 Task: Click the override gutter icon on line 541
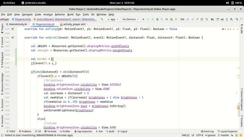point(13,38)
